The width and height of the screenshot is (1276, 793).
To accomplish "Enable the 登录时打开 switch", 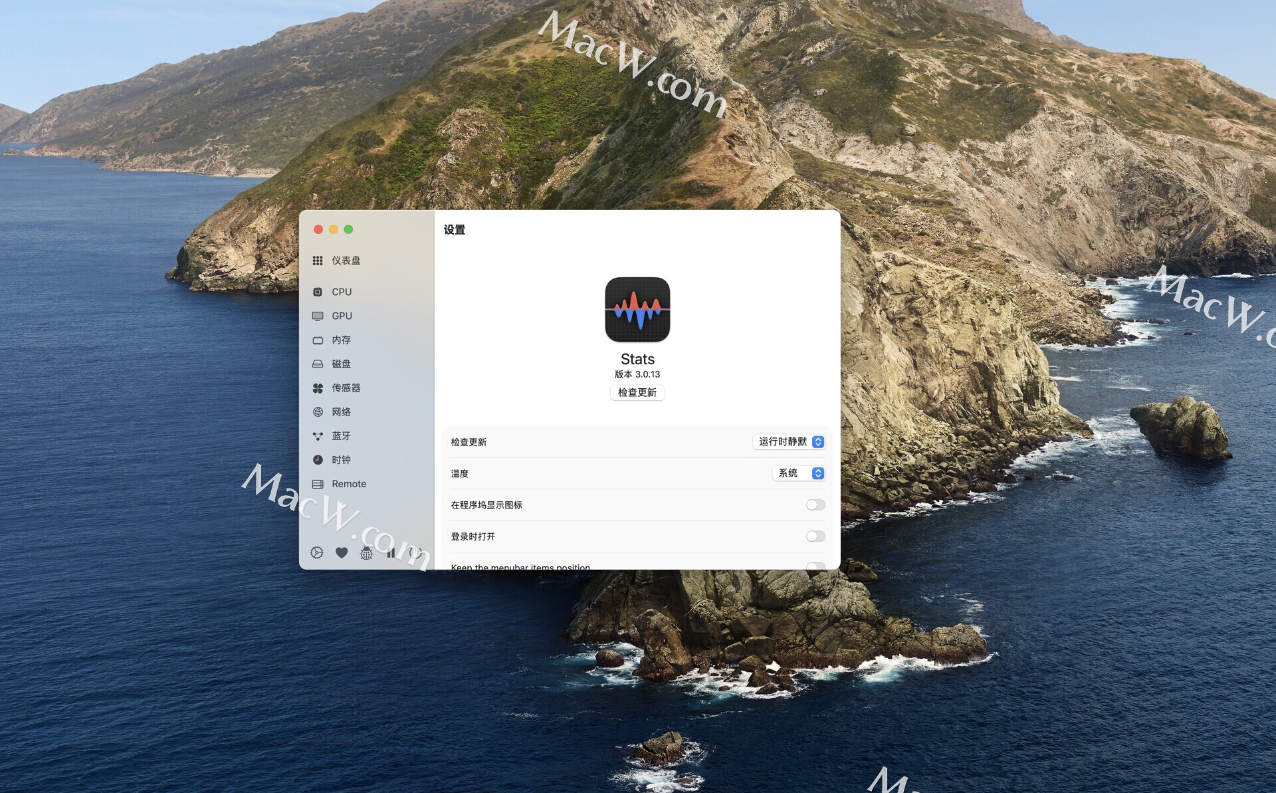I will point(815,536).
